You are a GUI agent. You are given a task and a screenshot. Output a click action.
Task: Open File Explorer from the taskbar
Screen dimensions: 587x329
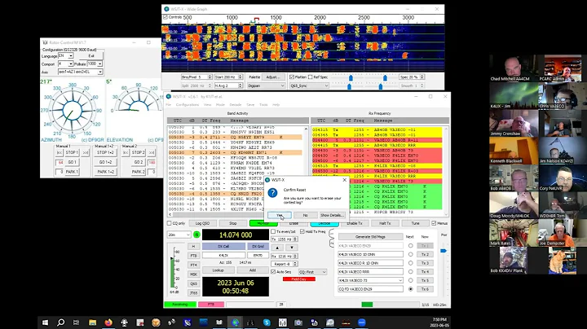(92, 322)
